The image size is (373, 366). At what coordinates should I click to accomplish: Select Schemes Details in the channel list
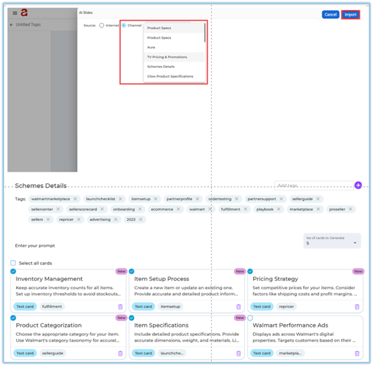pyautogui.click(x=161, y=67)
